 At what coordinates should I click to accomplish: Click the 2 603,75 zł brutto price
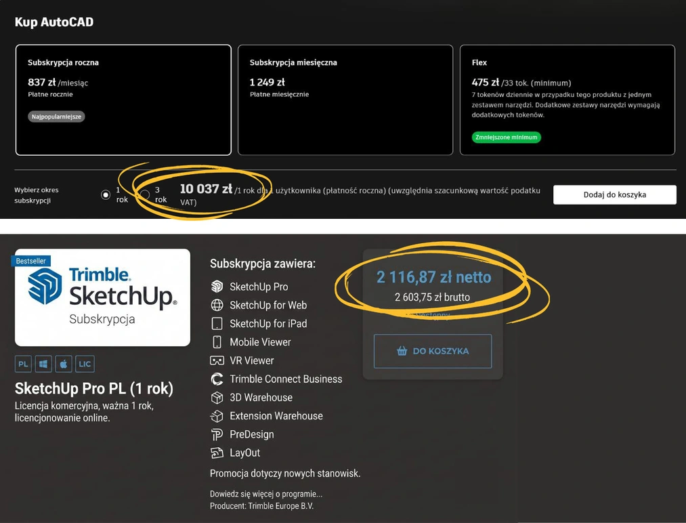coord(432,297)
